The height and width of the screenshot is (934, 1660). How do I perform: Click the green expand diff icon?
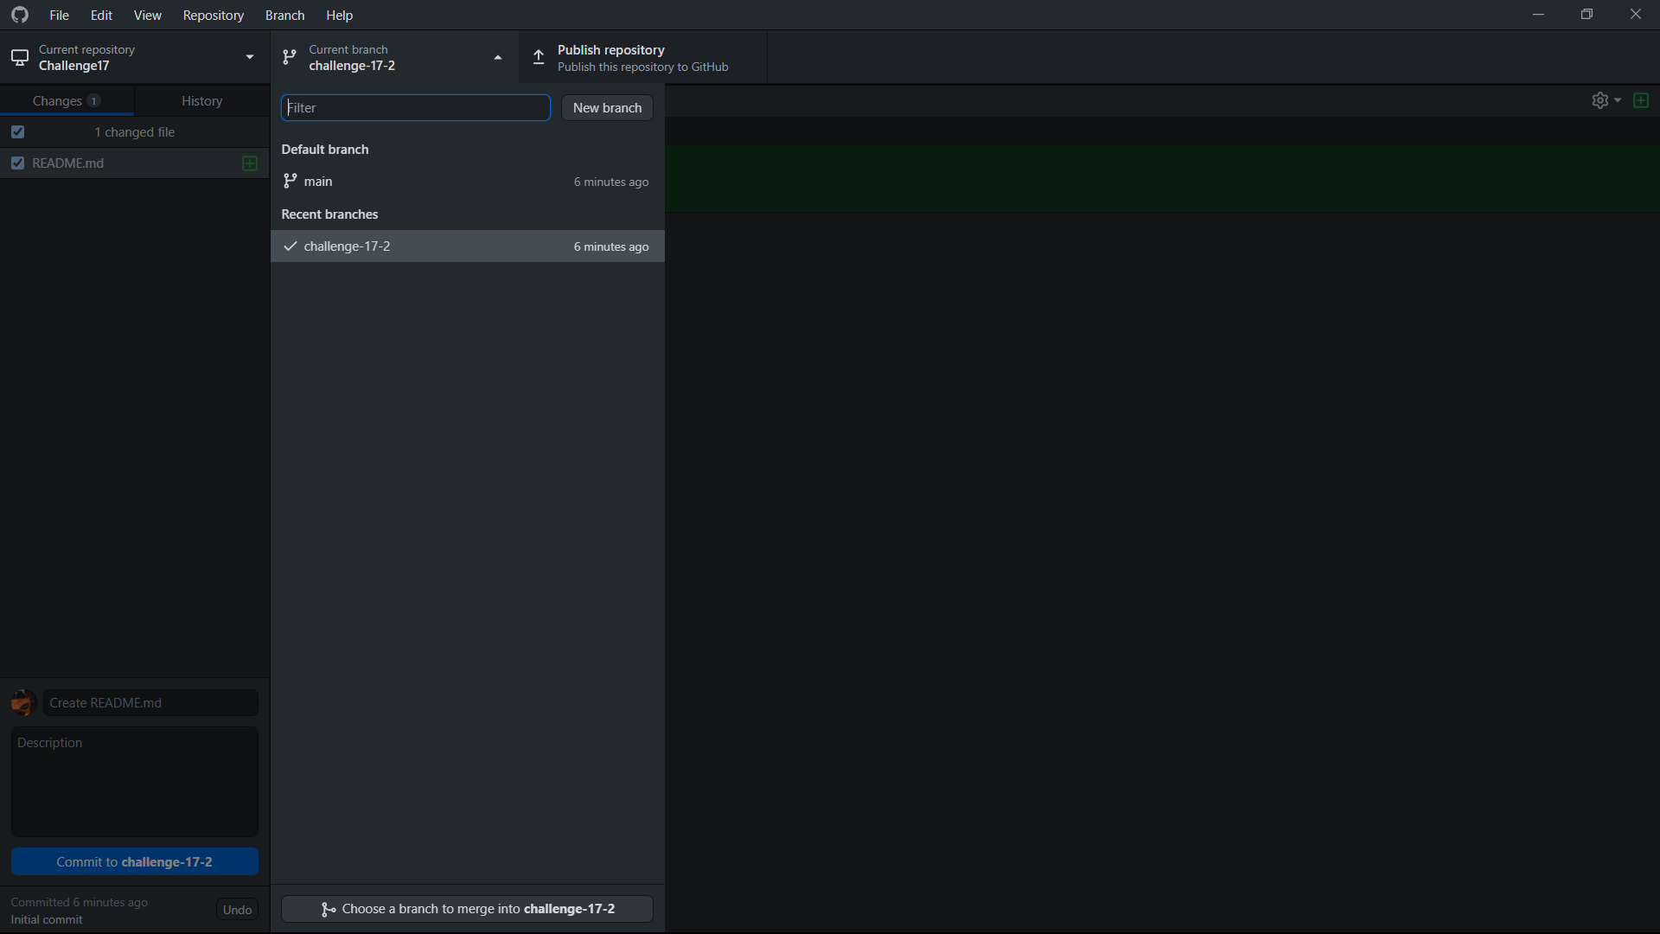[x=1640, y=100]
